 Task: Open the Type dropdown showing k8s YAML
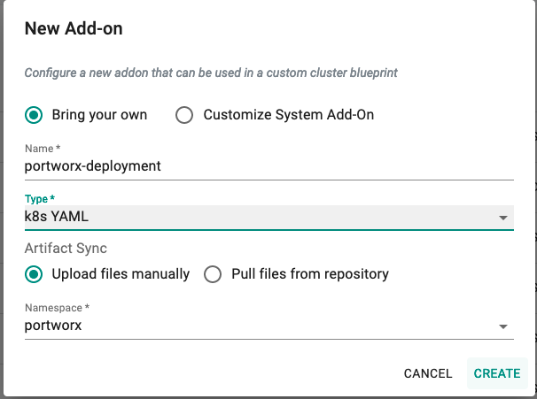tap(269, 217)
